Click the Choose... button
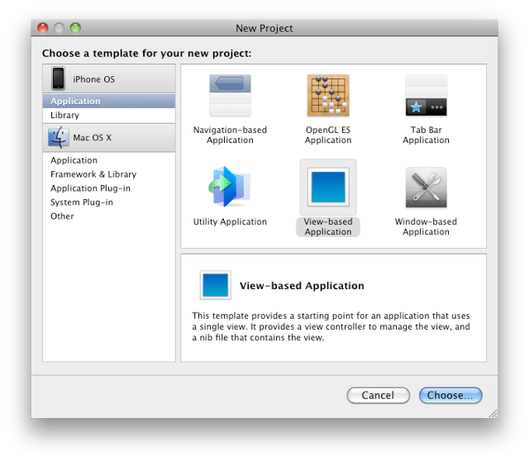The height and width of the screenshot is (461, 529). pyautogui.click(x=450, y=395)
